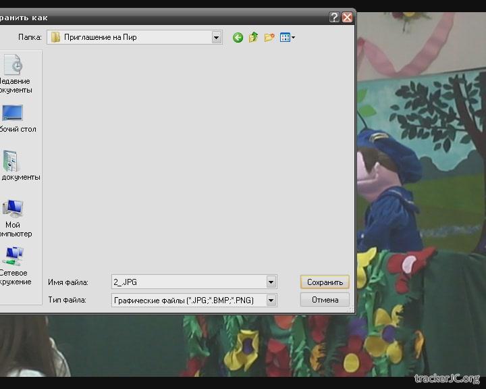Expand the Папка folder dropdown
The width and height of the screenshot is (486, 389).
click(216, 38)
